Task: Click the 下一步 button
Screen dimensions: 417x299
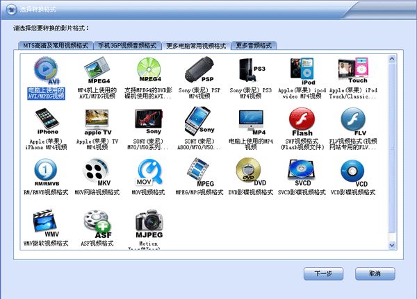Action: pyautogui.click(x=324, y=274)
